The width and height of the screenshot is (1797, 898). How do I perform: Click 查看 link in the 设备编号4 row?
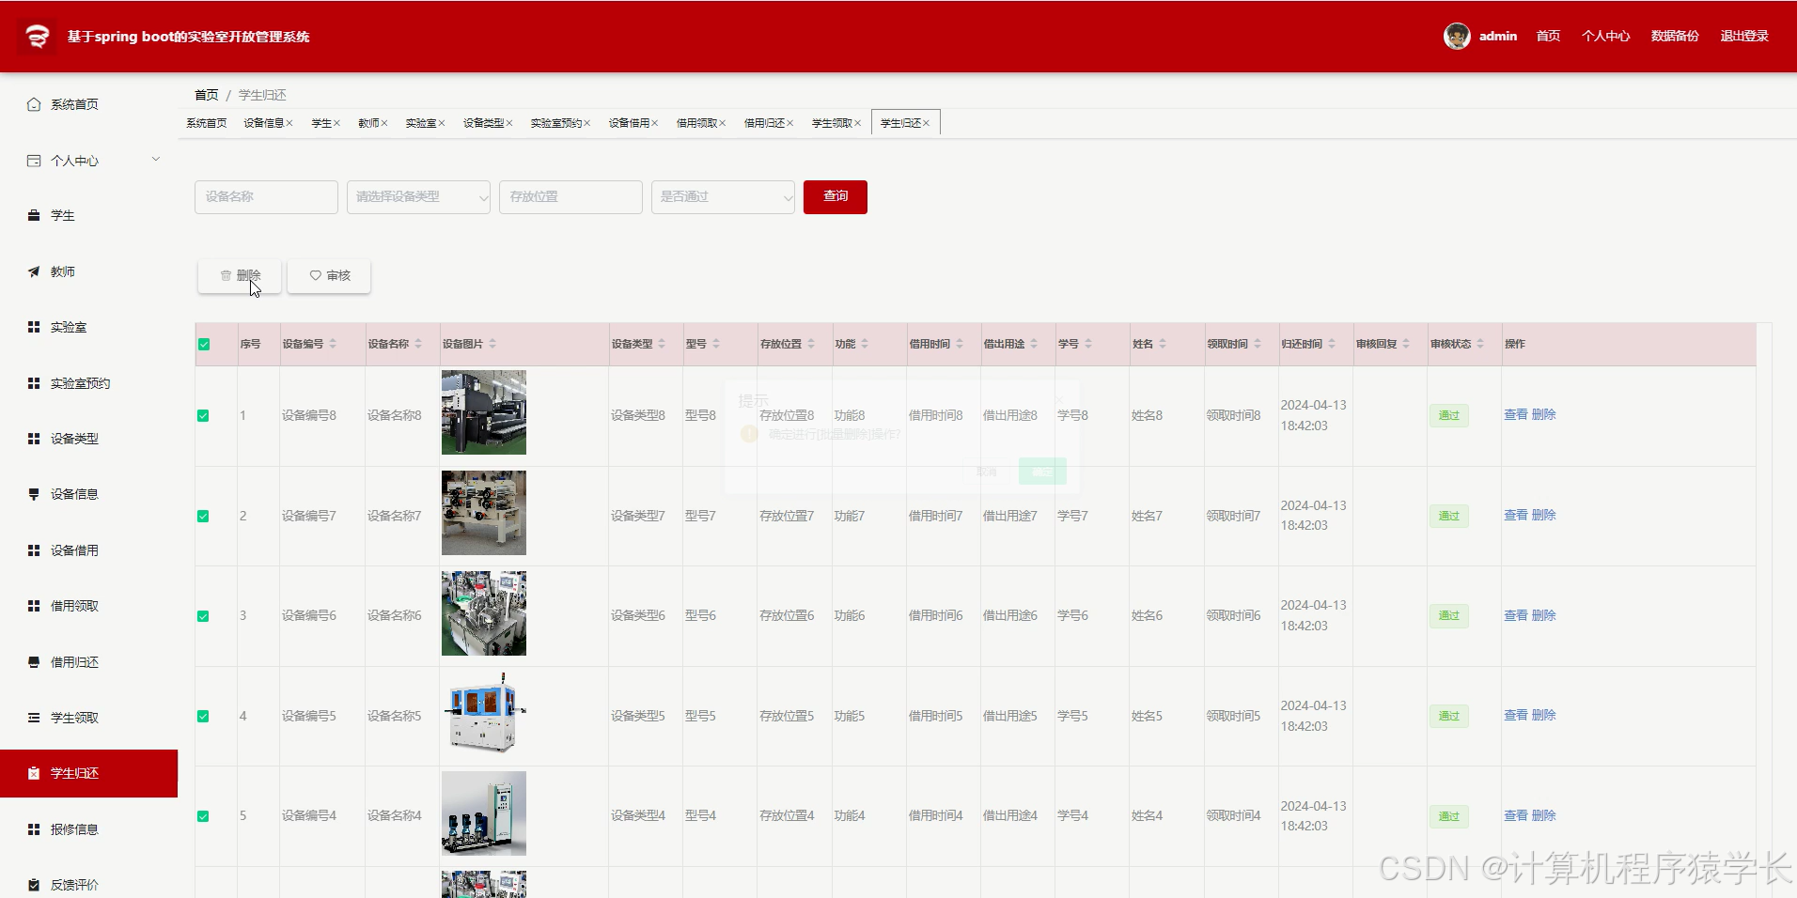pyautogui.click(x=1515, y=815)
